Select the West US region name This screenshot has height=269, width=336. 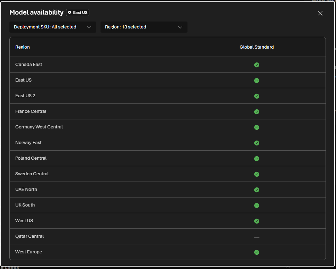coord(24,220)
